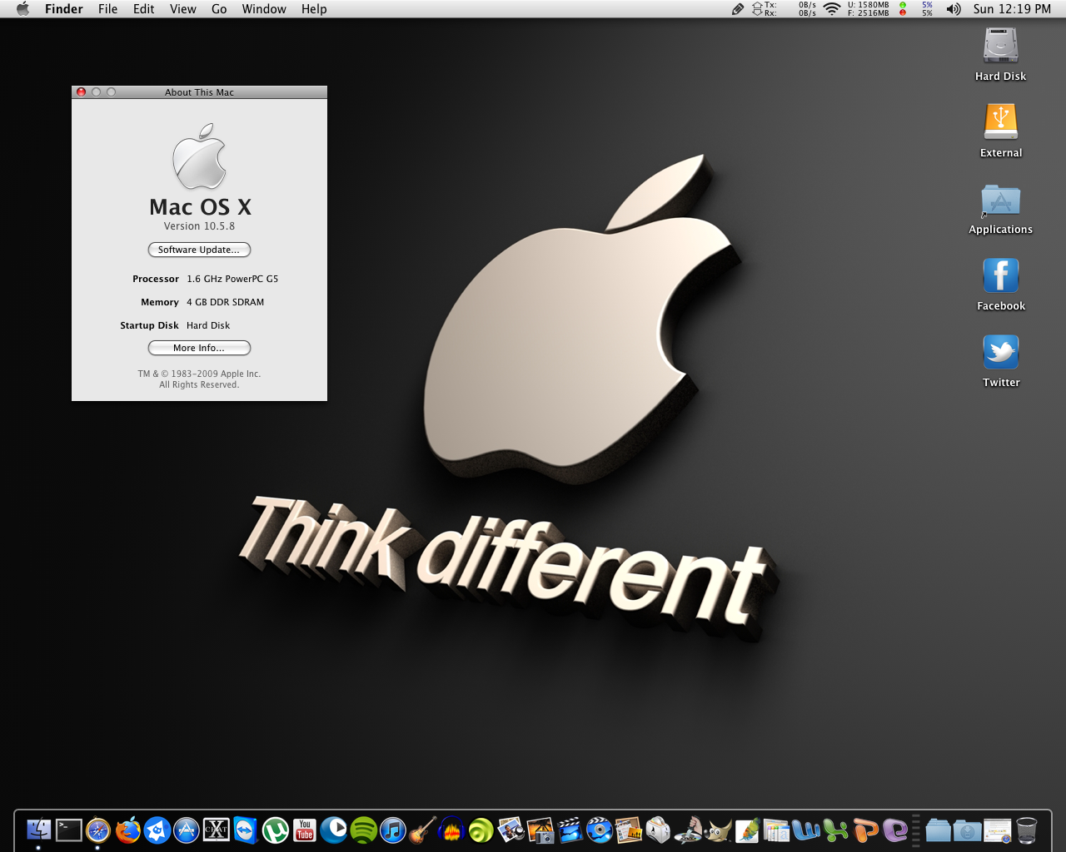Select the Hard Disk desktop icon
Viewport: 1066px width, 852px height.
1001,46
